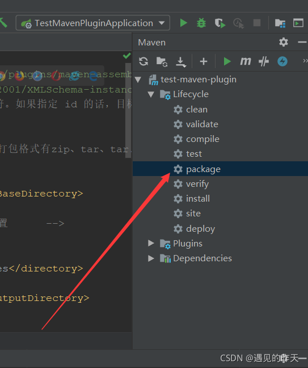Open Maven panel settings gear

[x=284, y=42]
